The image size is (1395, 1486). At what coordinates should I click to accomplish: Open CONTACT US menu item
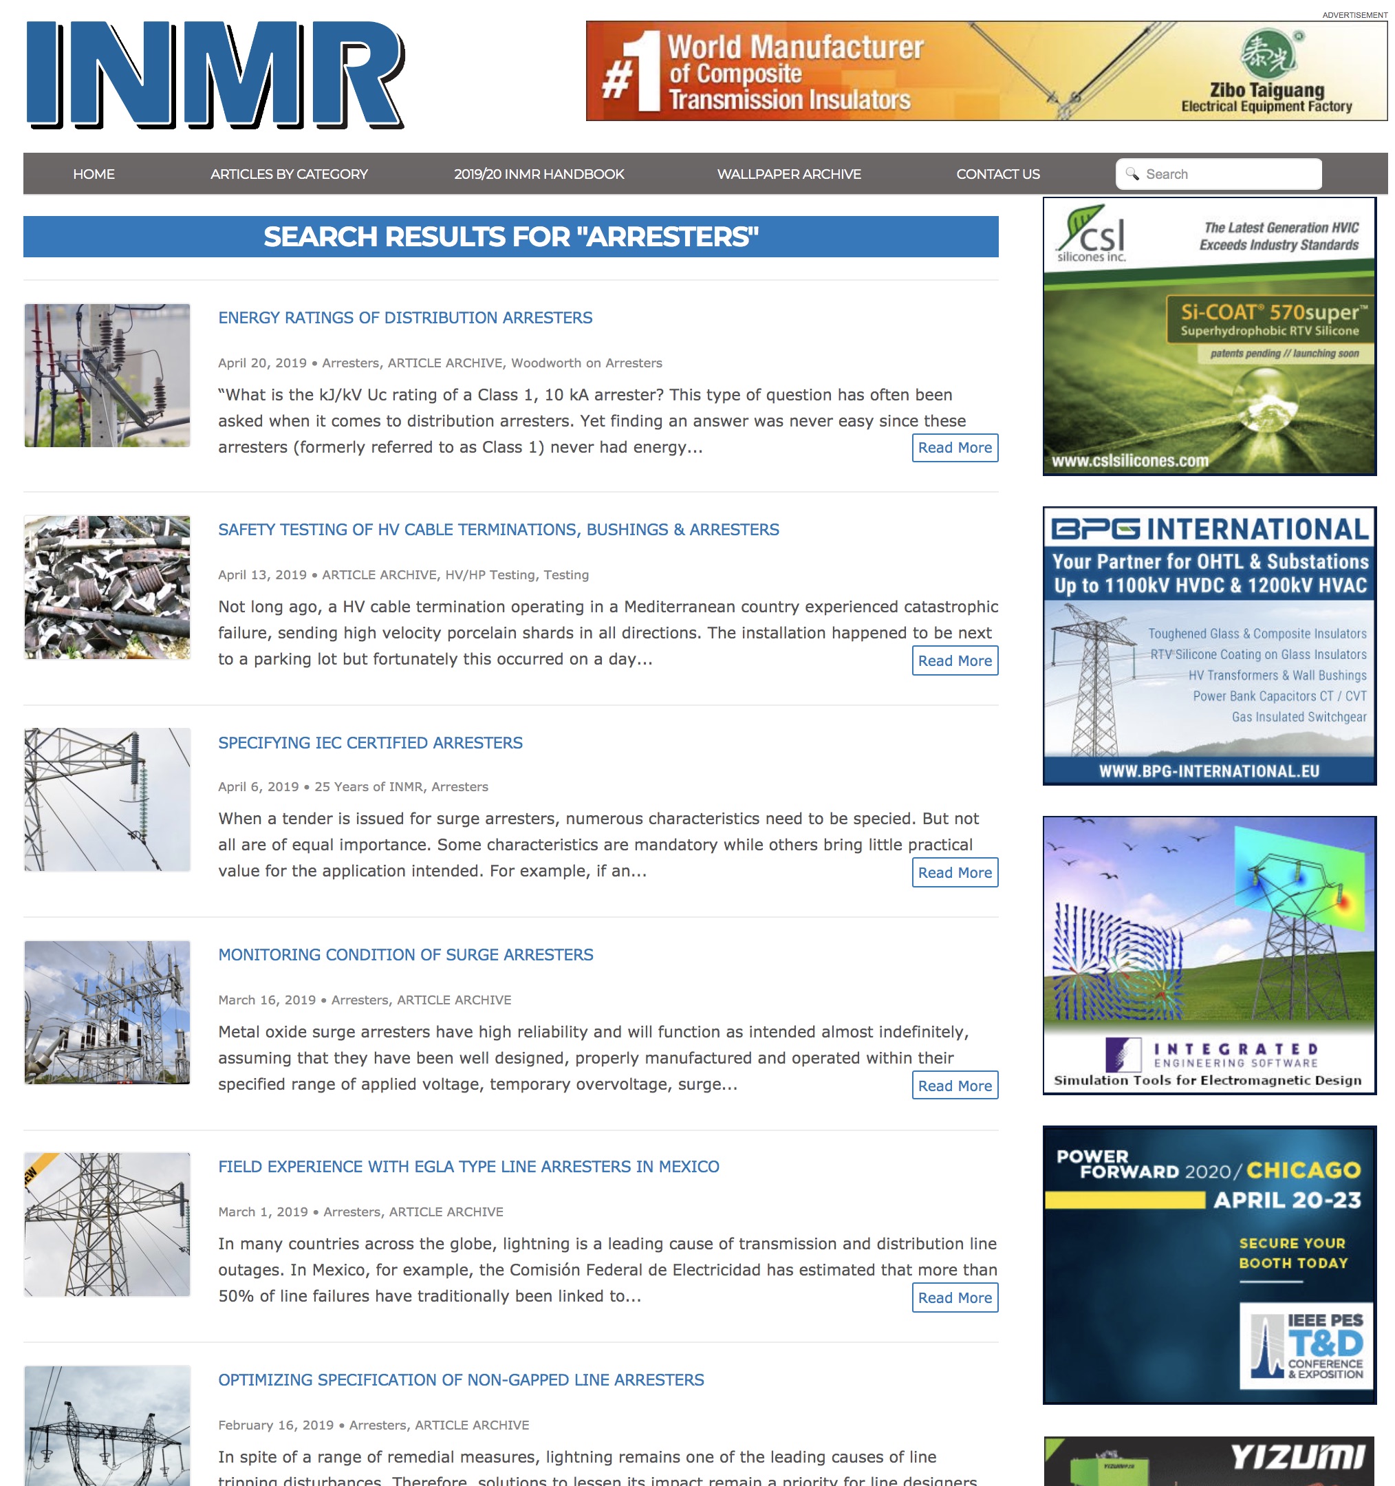998,174
